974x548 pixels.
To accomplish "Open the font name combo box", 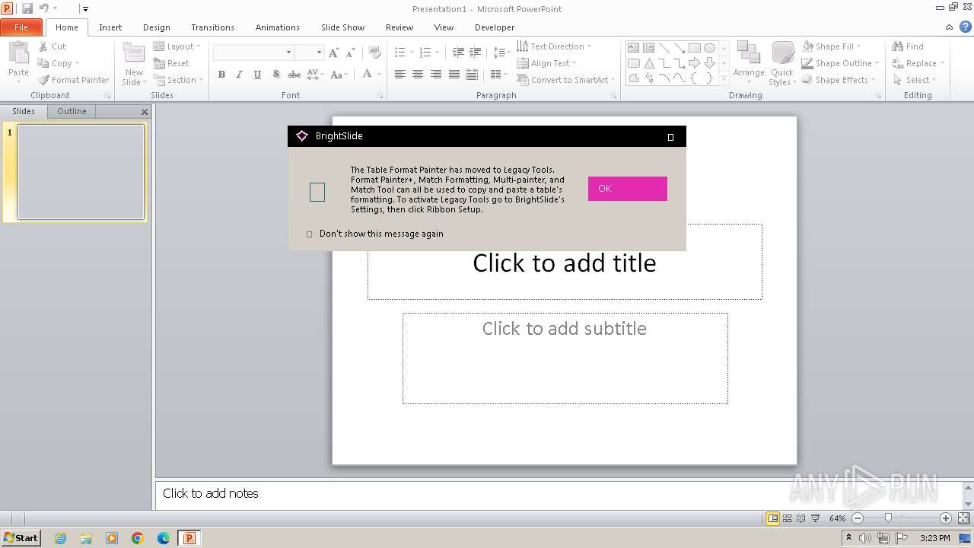I will (253, 53).
